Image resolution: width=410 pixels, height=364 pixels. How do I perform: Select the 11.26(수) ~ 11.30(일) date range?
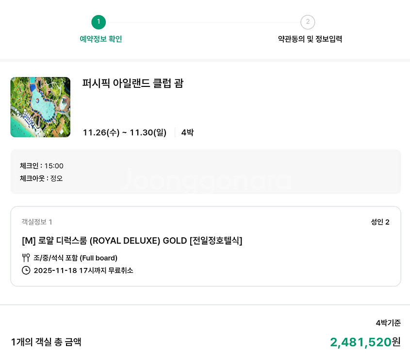(x=125, y=132)
